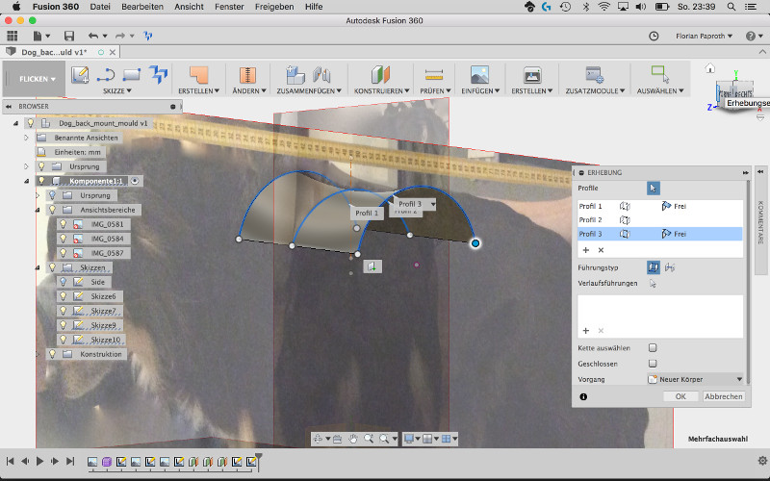Click the Einfügen image icon
Image resolution: width=770 pixels, height=481 pixels.
tap(479, 75)
